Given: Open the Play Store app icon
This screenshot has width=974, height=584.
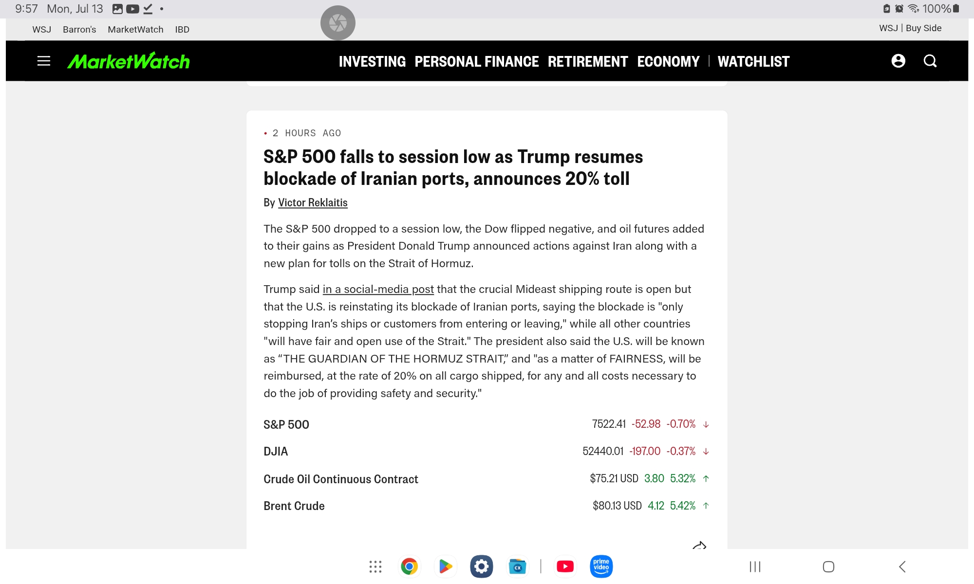Looking at the screenshot, I should coord(445,566).
